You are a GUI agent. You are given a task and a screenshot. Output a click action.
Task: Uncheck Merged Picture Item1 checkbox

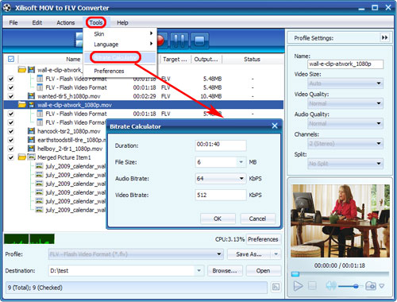click(x=10, y=157)
